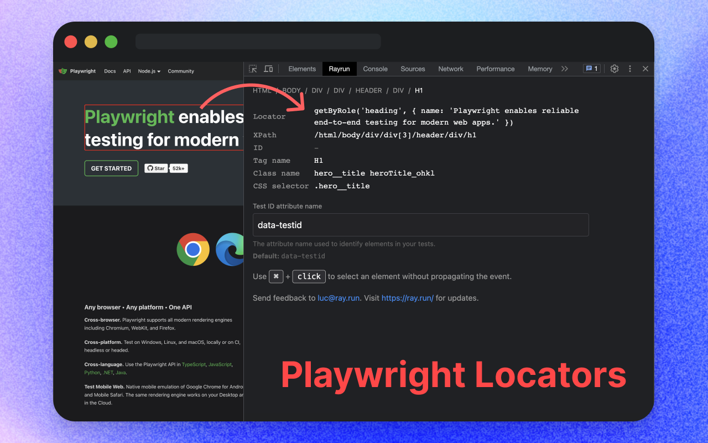708x443 pixels.
Task: Click the XPath value /html/body/div/div[3]/header/div/h1
Action: 395,135
